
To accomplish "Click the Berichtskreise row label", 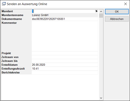I will (x=11, y=72).
